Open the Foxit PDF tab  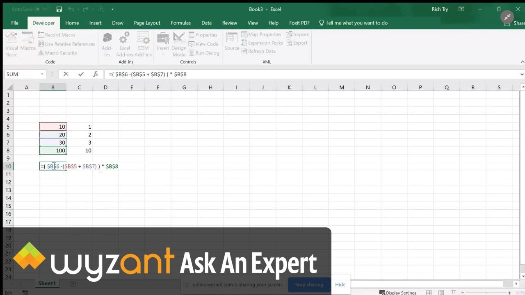click(x=299, y=23)
